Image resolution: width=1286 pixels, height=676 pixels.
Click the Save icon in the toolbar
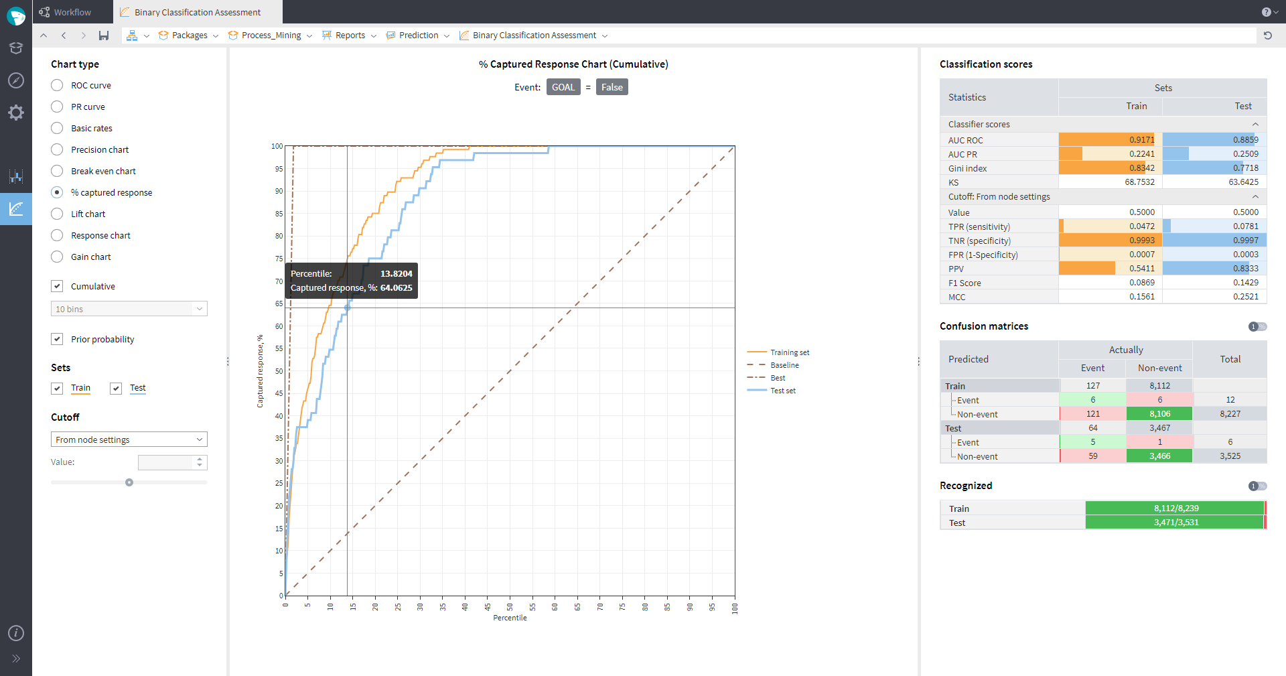click(x=104, y=36)
